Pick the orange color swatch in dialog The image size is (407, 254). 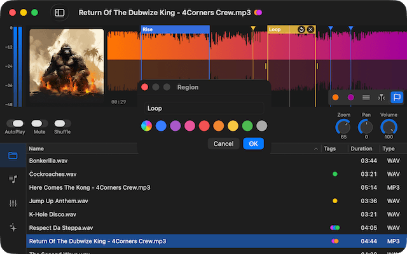pos(219,126)
